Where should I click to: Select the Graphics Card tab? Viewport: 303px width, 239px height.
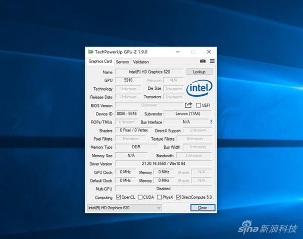(x=100, y=62)
